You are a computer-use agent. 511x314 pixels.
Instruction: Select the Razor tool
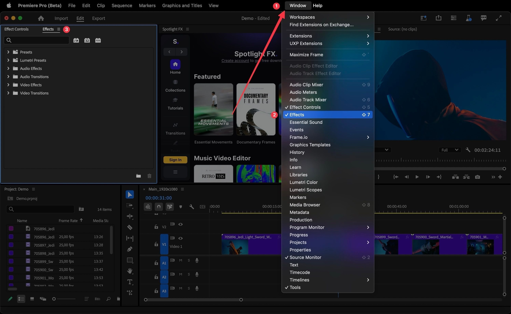(x=130, y=227)
